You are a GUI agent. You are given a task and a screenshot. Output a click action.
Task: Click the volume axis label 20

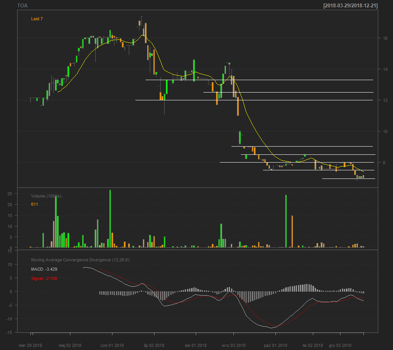(x=9, y=205)
